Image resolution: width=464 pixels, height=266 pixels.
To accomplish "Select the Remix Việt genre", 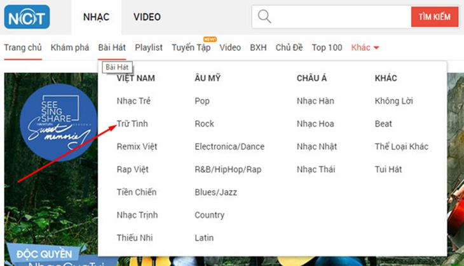I will 137,147.
